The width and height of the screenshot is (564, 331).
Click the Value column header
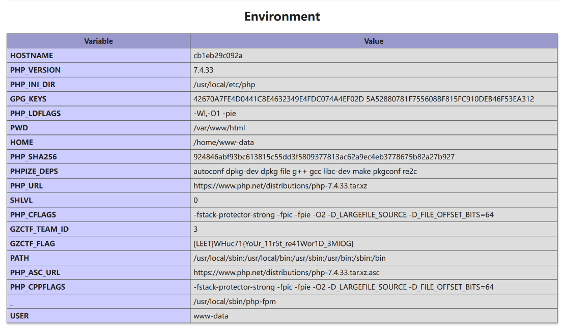[374, 41]
